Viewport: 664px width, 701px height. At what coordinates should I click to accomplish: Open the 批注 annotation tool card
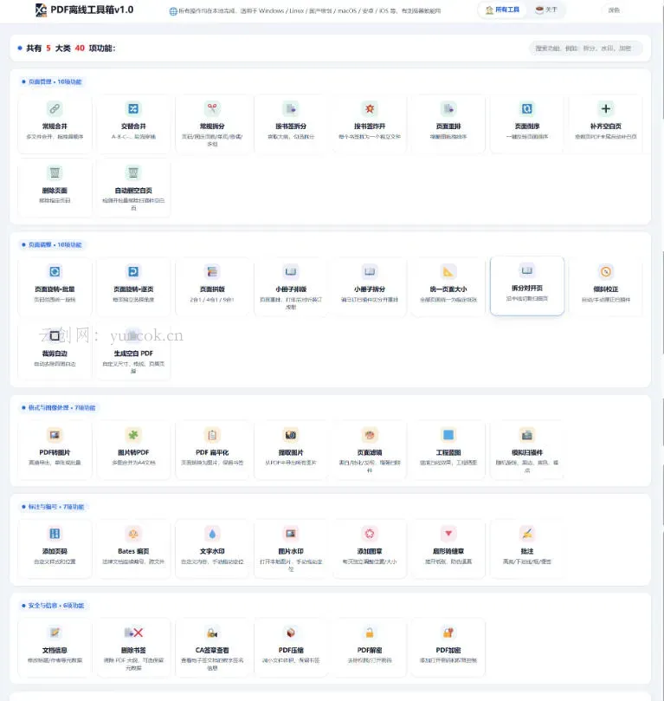click(x=527, y=549)
